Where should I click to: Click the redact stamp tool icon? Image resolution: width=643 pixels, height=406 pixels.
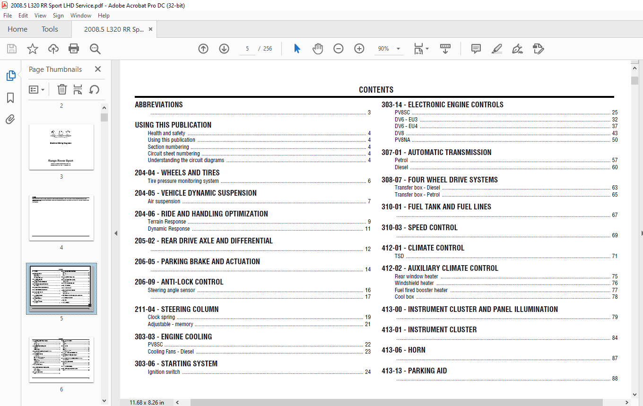pos(538,49)
